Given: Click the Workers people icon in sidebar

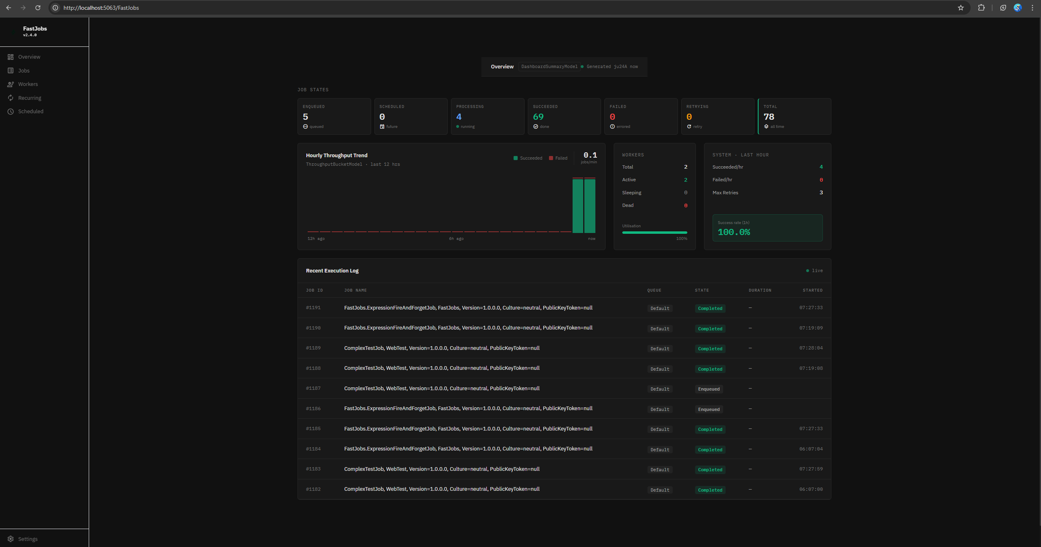Looking at the screenshot, I should point(11,84).
